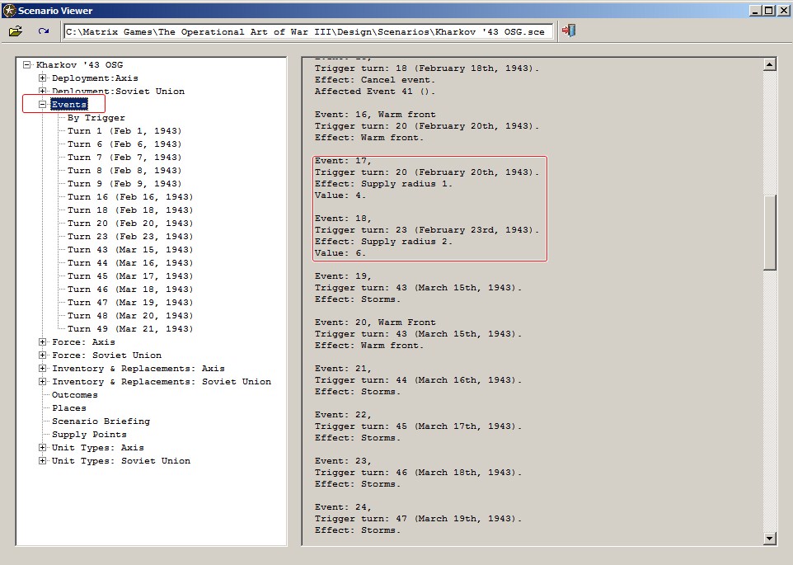
Task: Click the 'Effect: Cancel event.' line
Action: [x=375, y=79]
